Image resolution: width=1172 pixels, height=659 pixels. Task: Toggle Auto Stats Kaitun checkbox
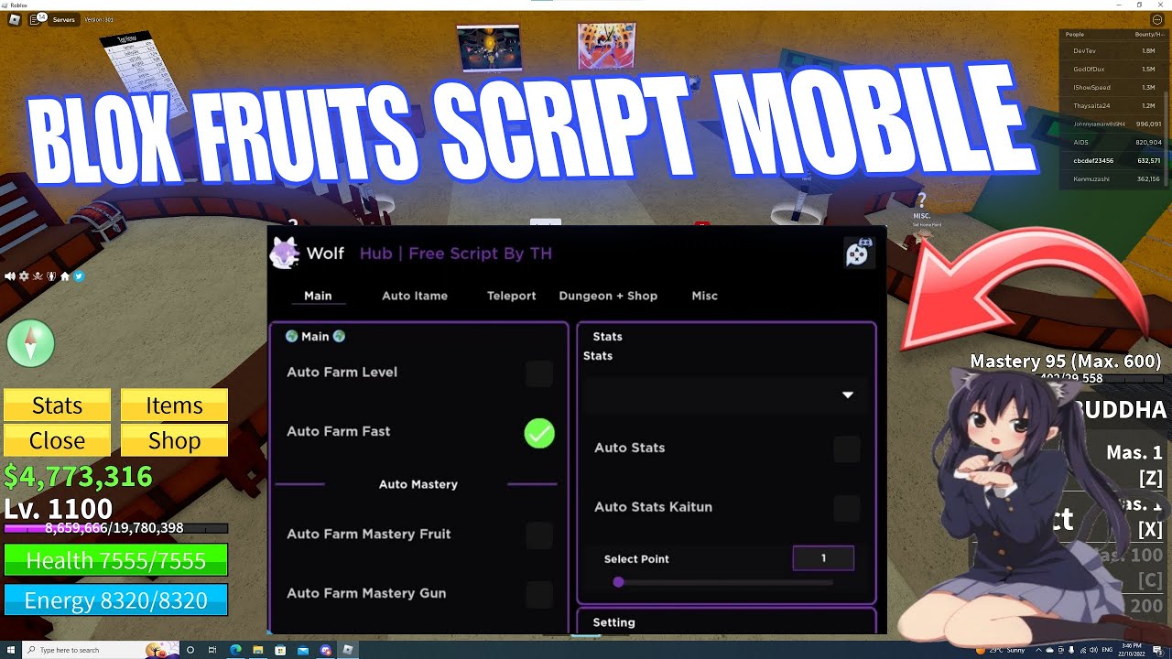tap(847, 508)
